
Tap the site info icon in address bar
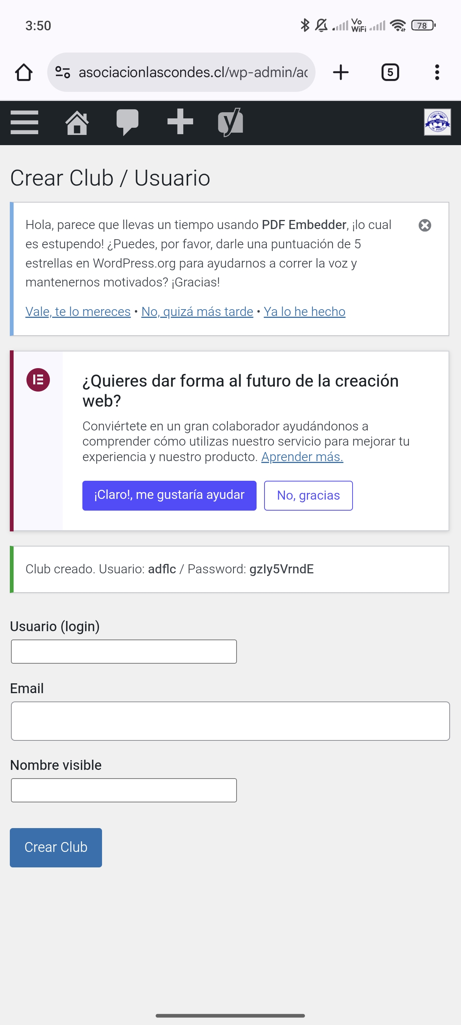click(63, 73)
